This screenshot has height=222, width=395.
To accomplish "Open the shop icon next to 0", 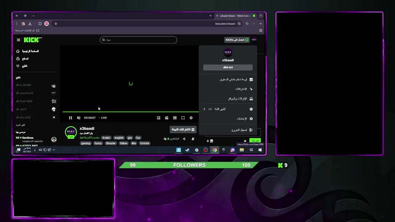I will (x=212, y=141).
